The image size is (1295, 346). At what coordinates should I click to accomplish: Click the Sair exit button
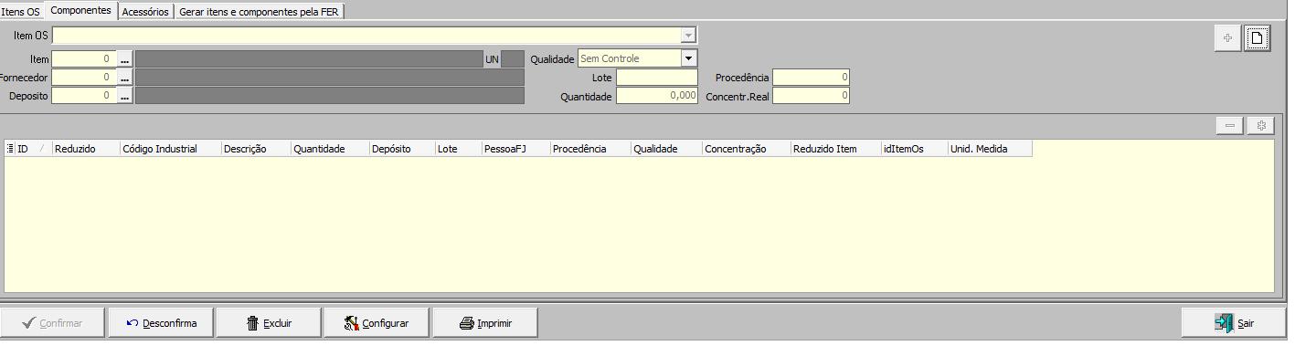(x=1234, y=323)
